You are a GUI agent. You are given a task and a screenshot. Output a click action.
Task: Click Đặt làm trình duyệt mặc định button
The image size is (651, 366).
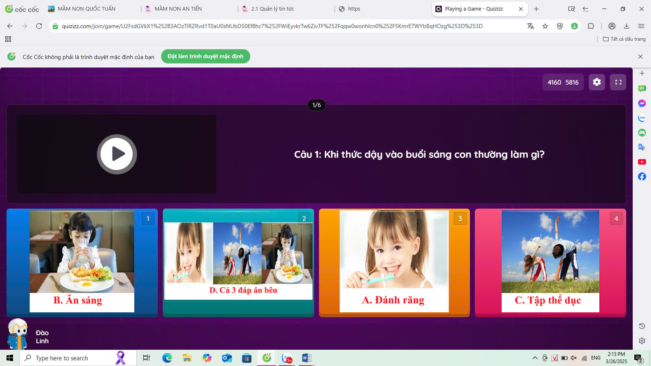click(205, 57)
